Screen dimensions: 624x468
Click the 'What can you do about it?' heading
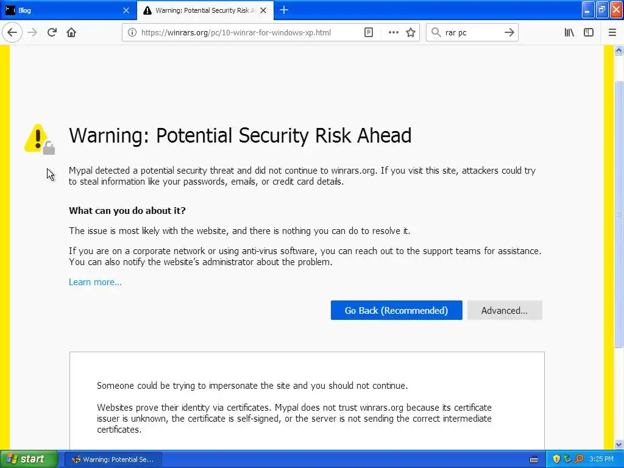tap(127, 210)
